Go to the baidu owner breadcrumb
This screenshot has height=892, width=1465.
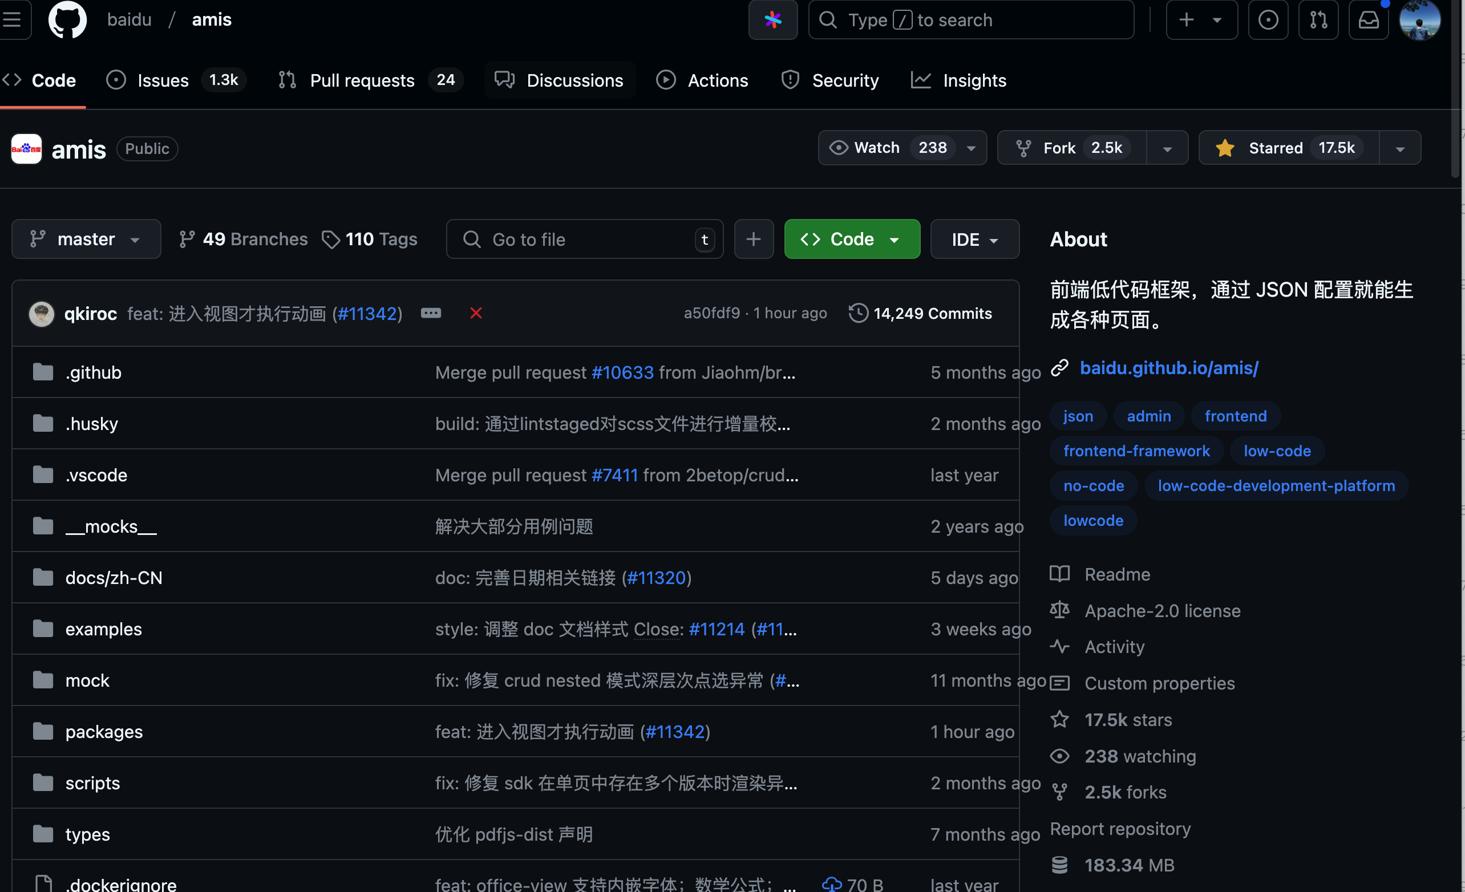[x=129, y=19]
